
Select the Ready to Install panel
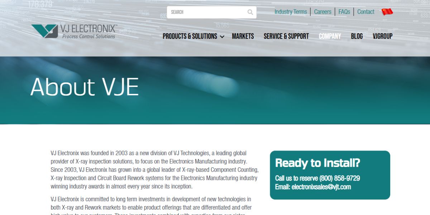point(330,175)
